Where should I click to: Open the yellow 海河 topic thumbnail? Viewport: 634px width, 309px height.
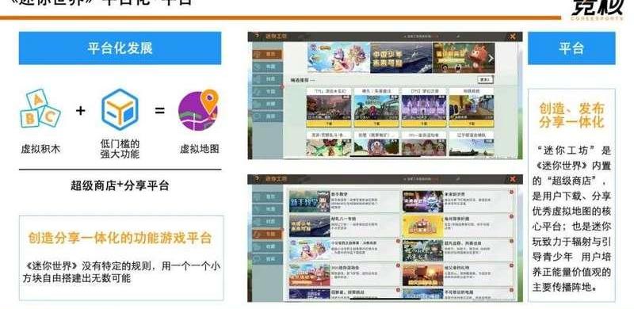point(422,226)
